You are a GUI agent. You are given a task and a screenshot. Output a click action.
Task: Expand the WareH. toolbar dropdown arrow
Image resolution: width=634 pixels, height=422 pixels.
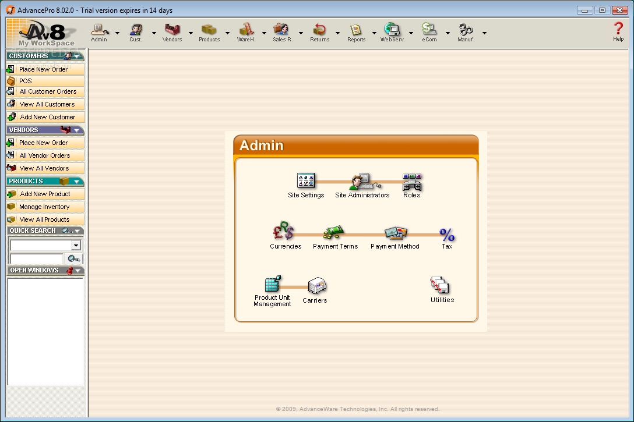pos(264,33)
